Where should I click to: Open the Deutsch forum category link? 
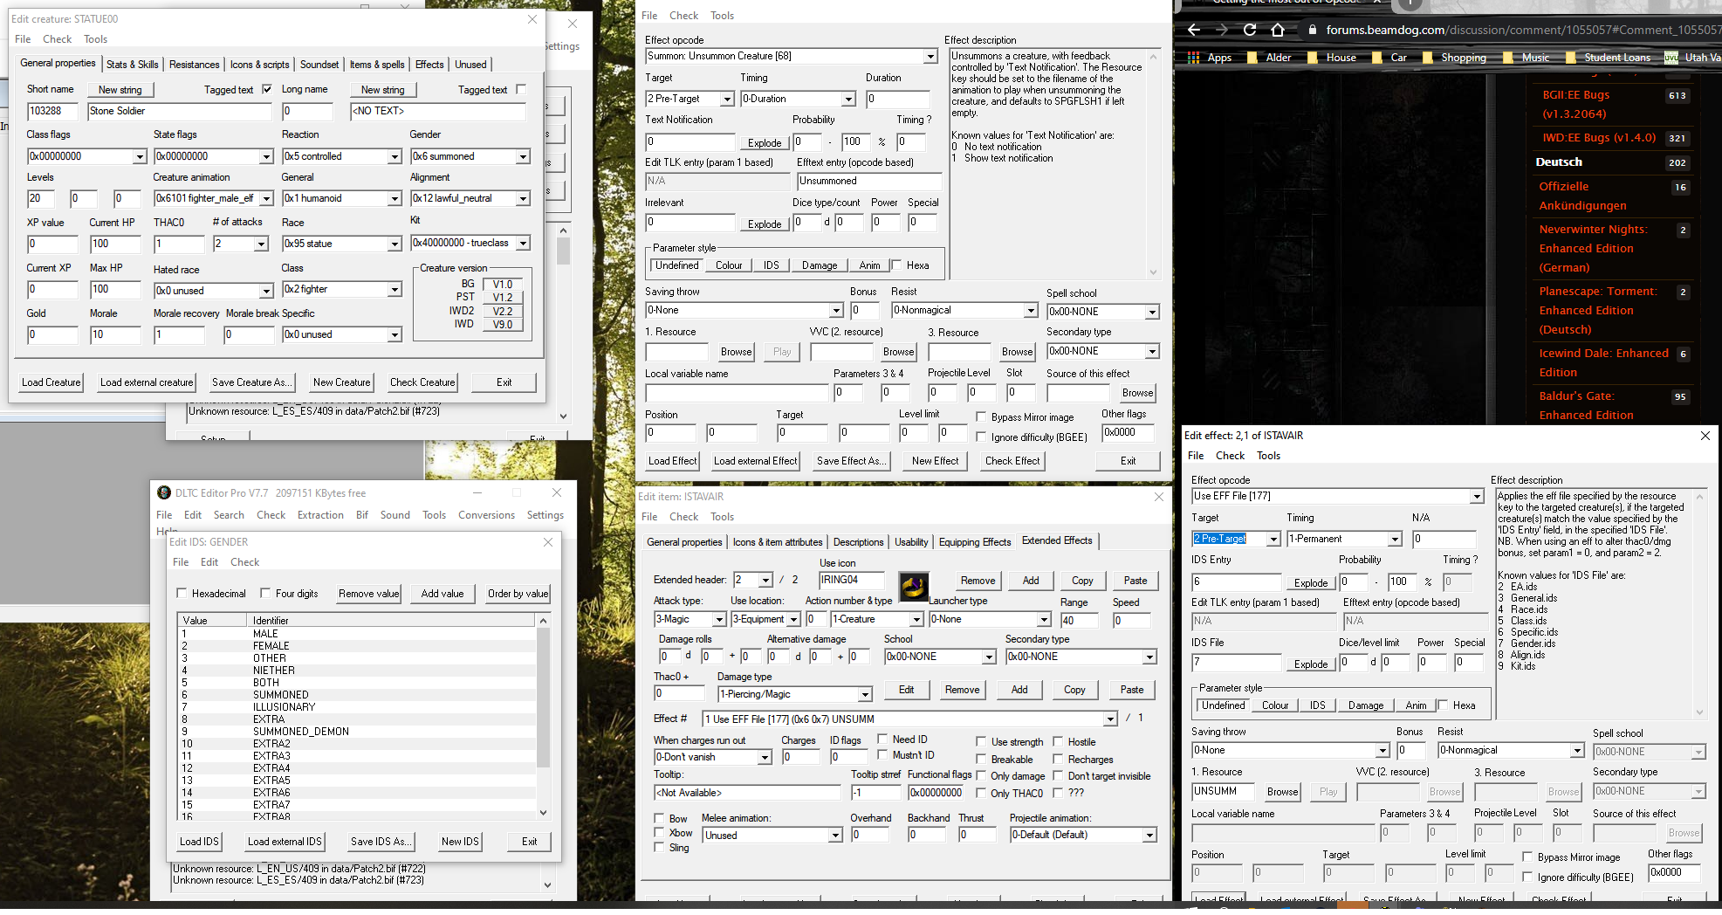(x=1559, y=162)
